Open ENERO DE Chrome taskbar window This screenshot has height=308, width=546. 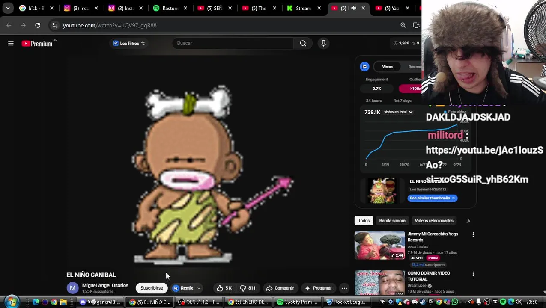(248, 302)
